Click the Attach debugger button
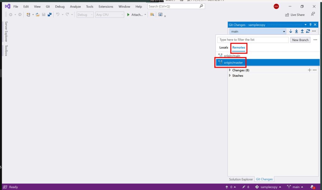This screenshot has height=190, width=322. (135, 14)
